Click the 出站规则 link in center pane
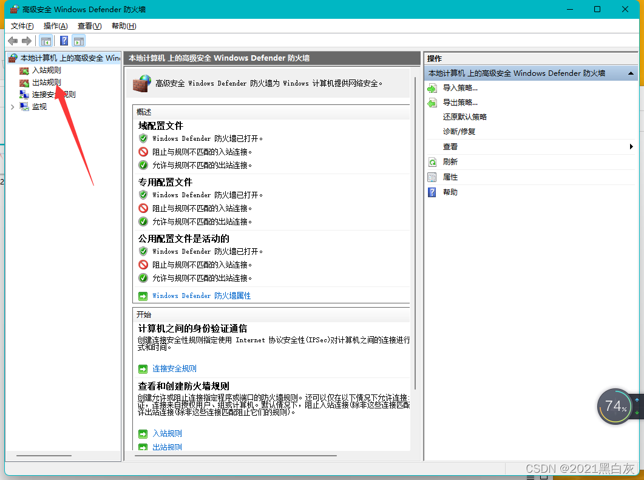Image resolution: width=644 pixels, height=480 pixels. pos(167,447)
